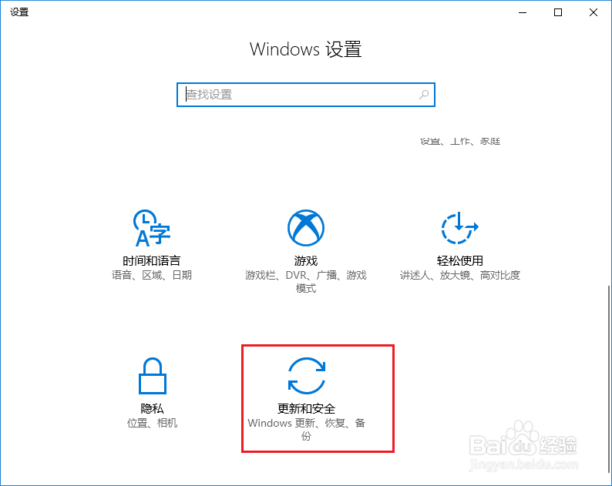Click the 位置、相机 description text
This screenshot has height=486, width=612.
(x=152, y=423)
